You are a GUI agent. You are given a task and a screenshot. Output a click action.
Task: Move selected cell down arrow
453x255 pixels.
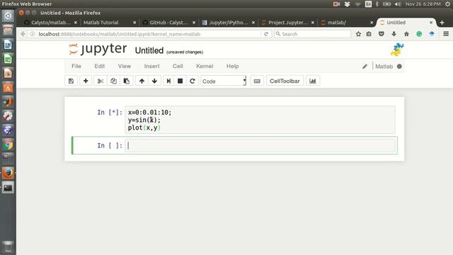pos(154,81)
